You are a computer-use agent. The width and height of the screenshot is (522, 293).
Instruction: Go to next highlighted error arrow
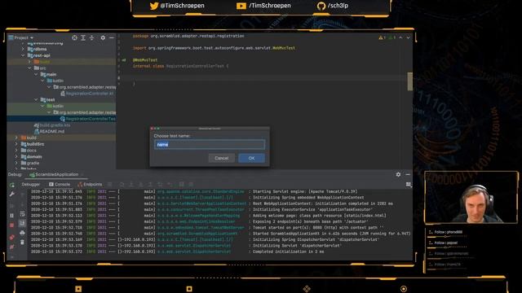(408, 38)
